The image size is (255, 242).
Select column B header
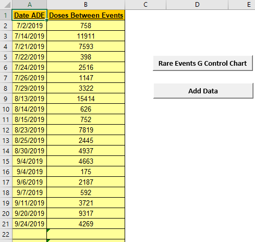tap(86, 5)
